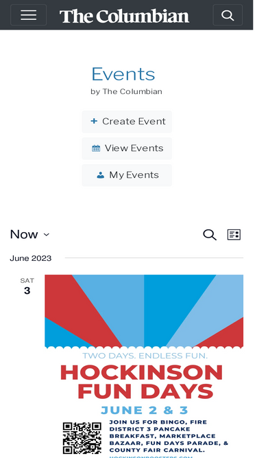
Task: Go to My Events
Action: click(x=127, y=175)
